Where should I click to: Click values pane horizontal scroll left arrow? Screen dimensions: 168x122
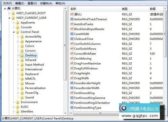(71, 113)
